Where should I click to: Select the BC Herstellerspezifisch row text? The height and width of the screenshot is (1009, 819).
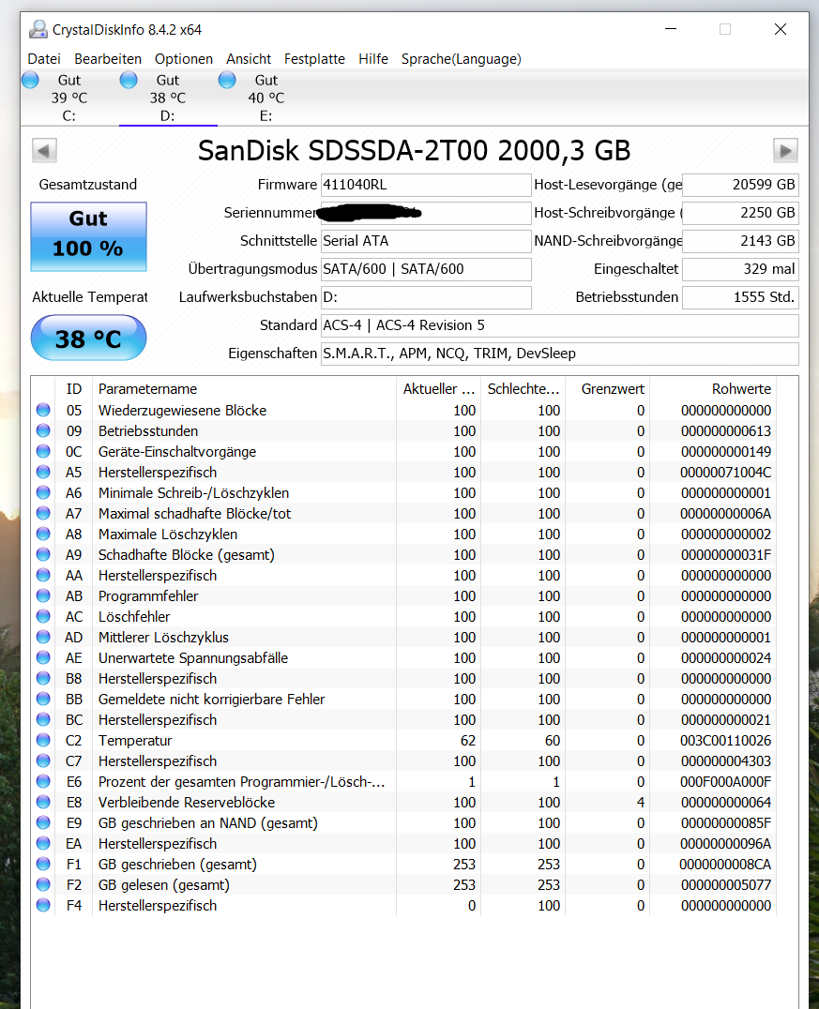click(x=157, y=719)
